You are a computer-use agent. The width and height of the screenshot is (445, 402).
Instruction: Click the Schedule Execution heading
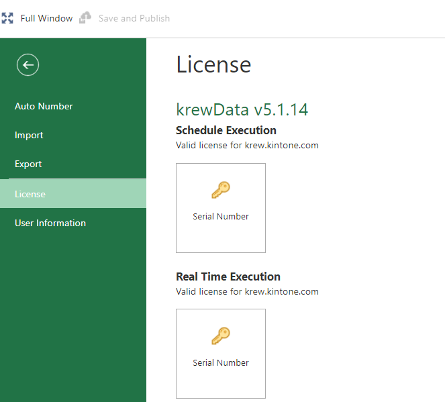pos(226,130)
